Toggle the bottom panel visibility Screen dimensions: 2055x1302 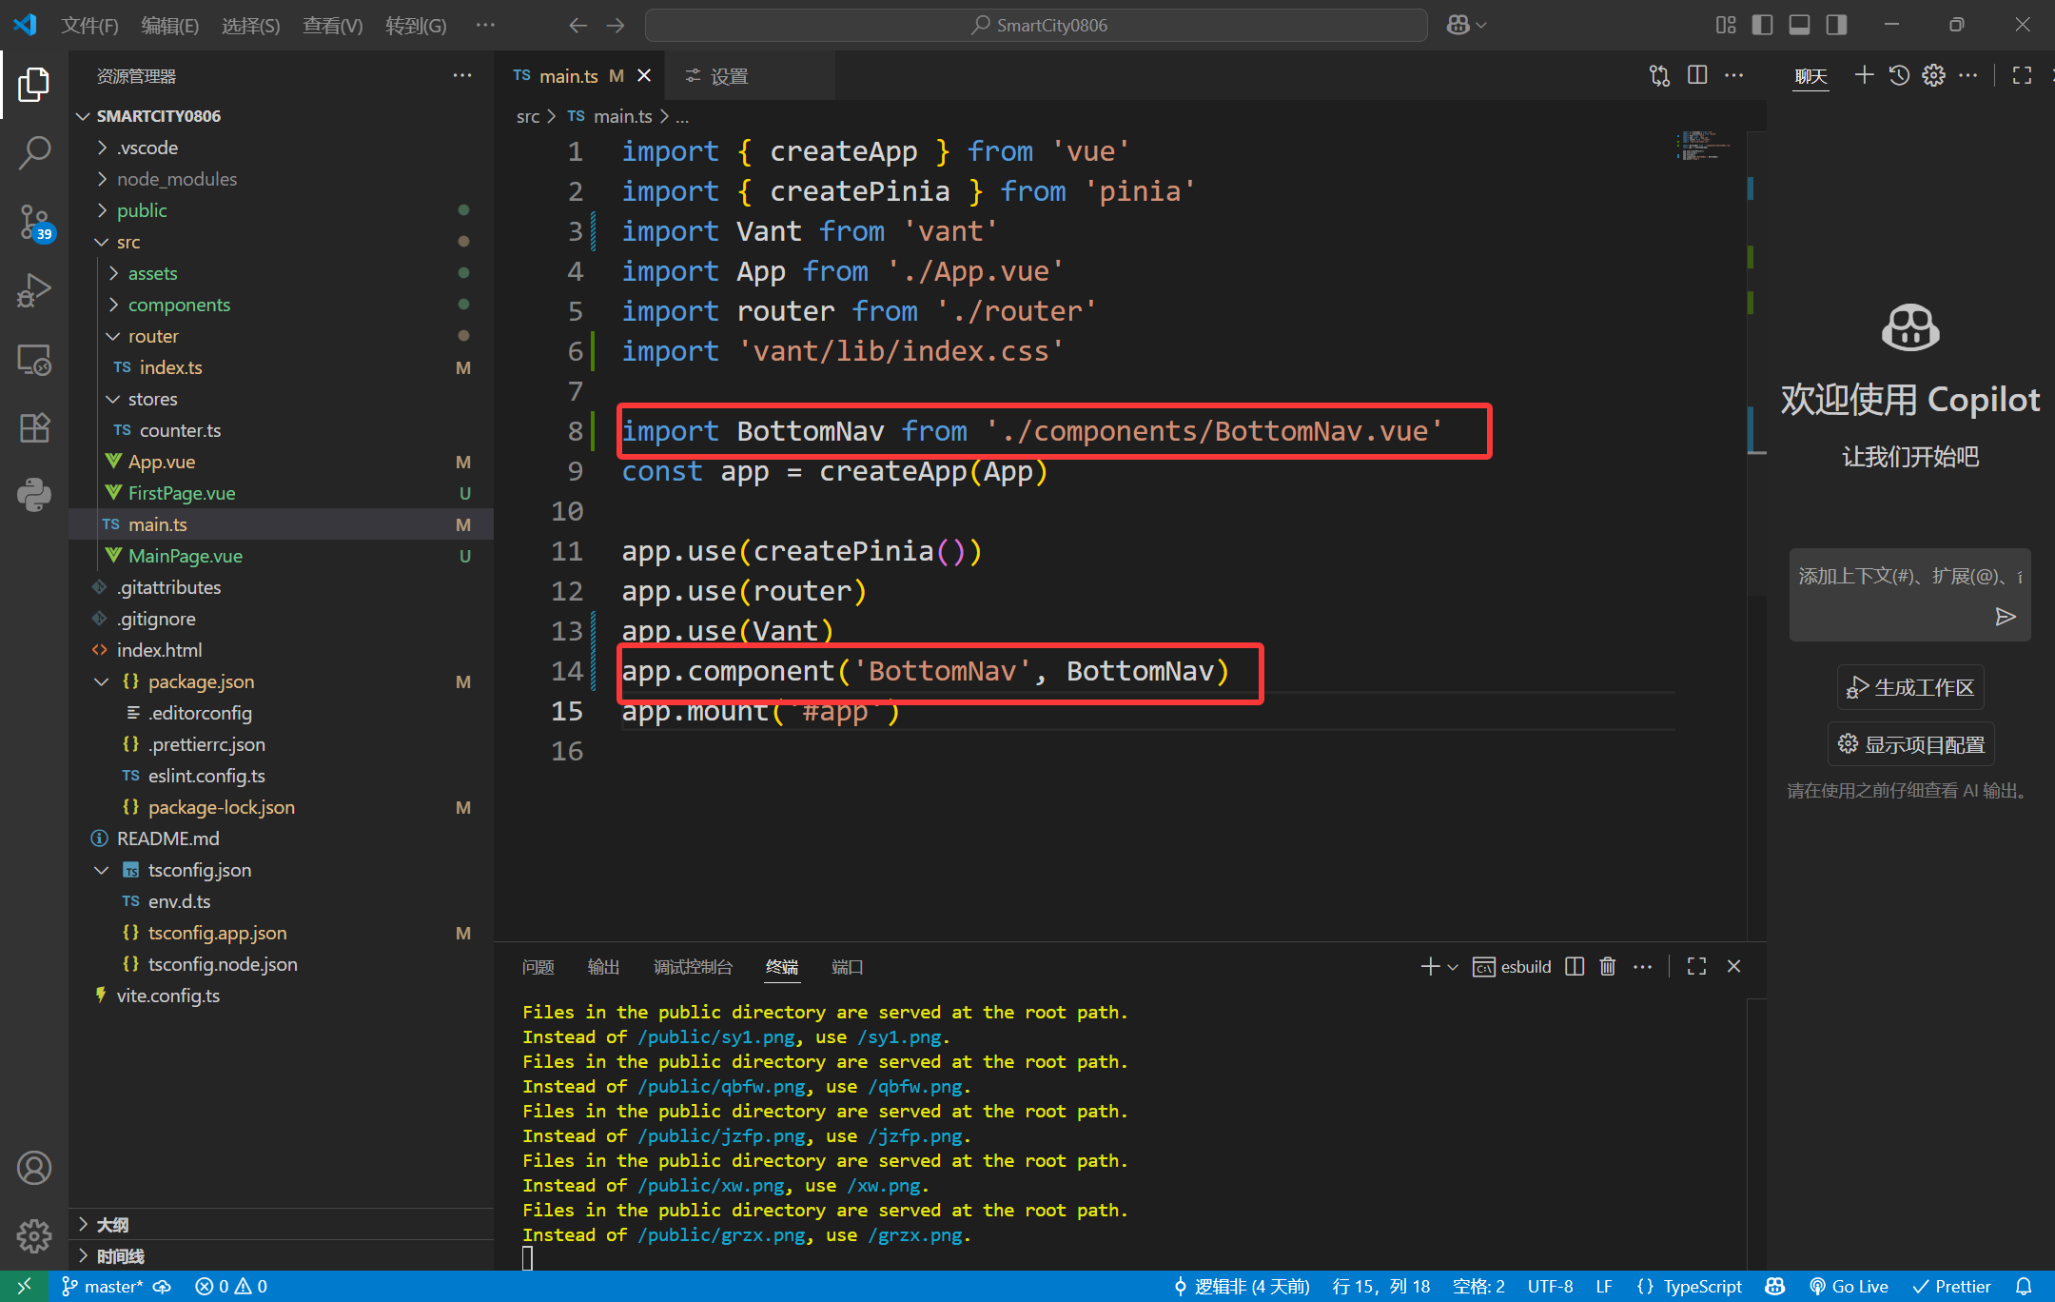[1799, 25]
